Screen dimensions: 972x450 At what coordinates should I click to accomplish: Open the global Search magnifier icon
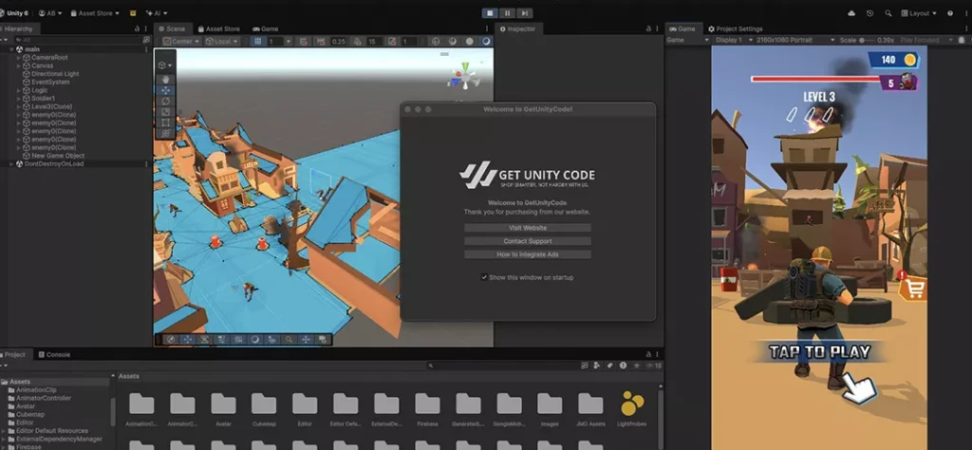[888, 13]
